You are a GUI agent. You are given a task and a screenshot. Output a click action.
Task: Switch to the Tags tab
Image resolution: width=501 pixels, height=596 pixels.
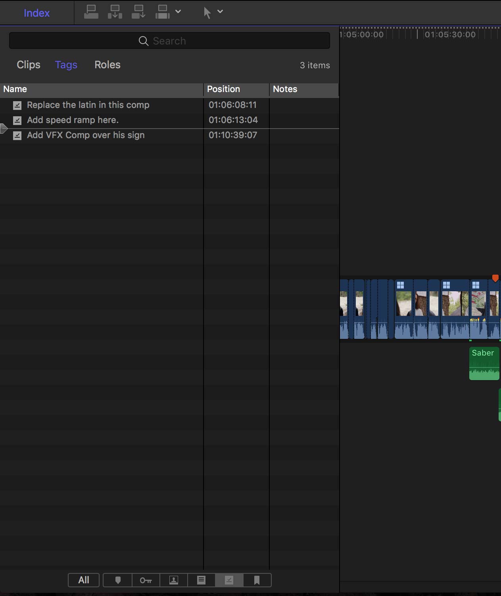pyautogui.click(x=66, y=65)
